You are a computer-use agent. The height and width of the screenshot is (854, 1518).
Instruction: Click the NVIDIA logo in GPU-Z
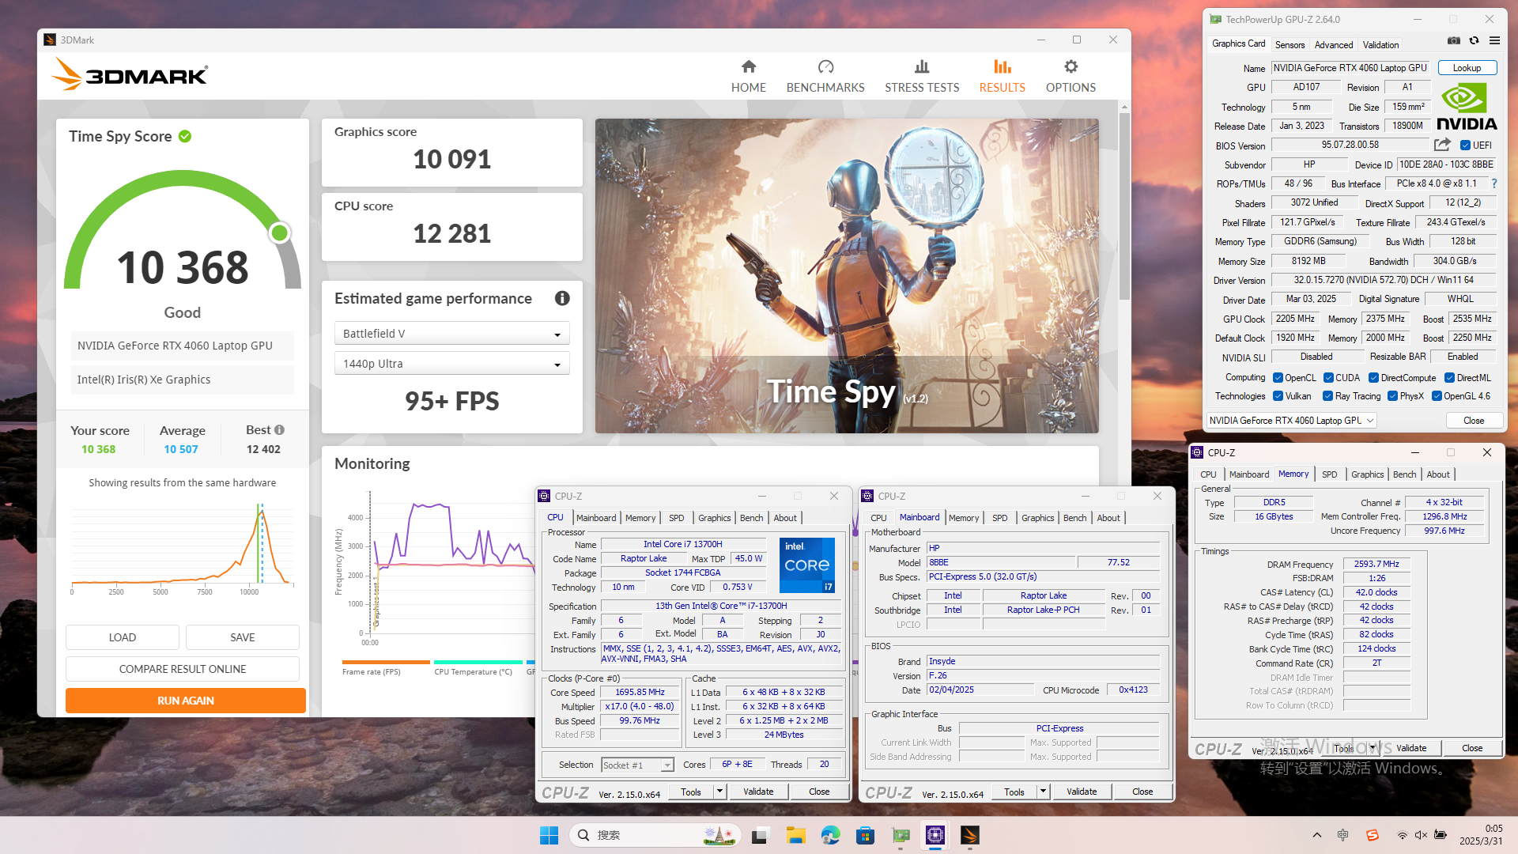1467,107
